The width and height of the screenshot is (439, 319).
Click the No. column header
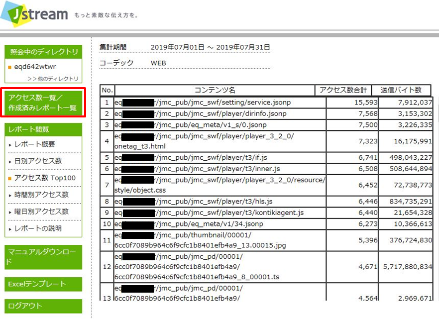click(107, 90)
